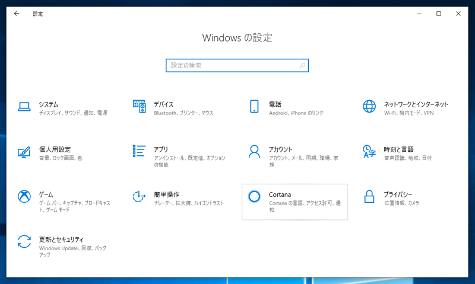475x284 pixels.
Task: Open 更新とセキュリティ category label
Action: [x=61, y=240]
